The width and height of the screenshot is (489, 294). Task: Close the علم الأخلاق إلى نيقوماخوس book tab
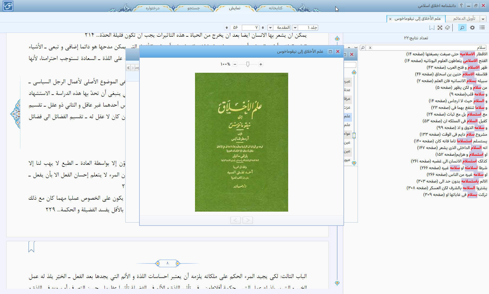(x=390, y=19)
